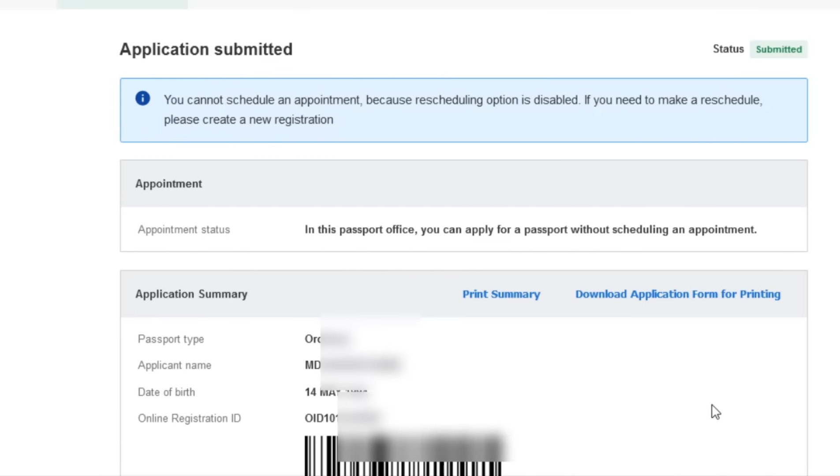The image size is (840, 476).
Task: Click the green highlighted tab at page top
Action: 122,4
